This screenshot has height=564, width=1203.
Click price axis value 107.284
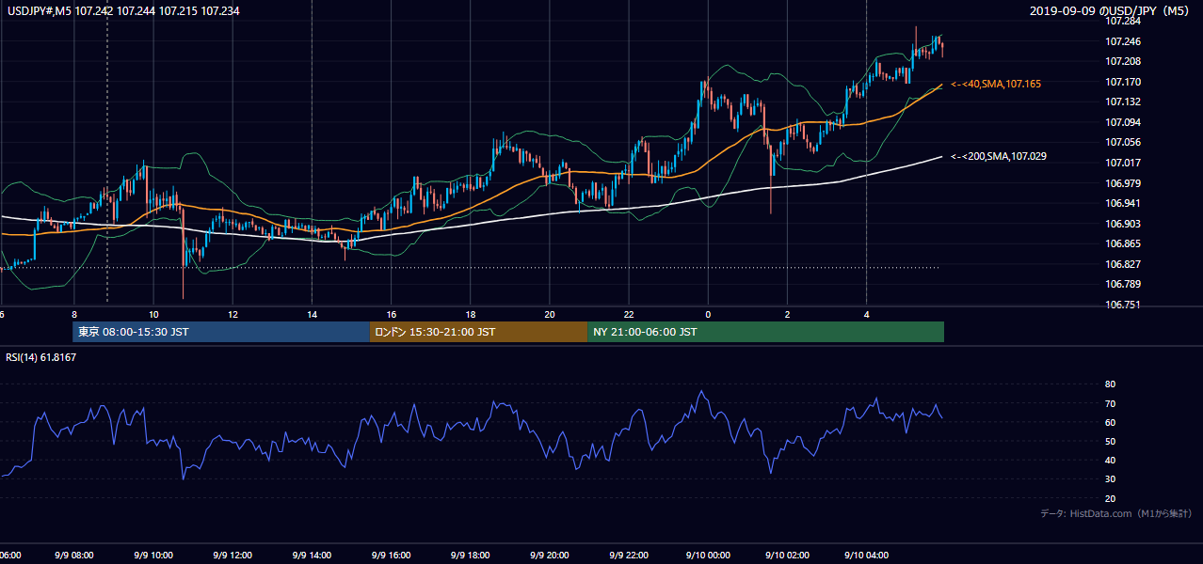coord(1123,22)
